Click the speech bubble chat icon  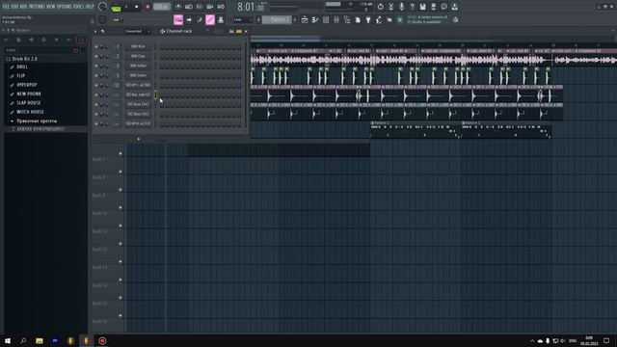click(443, 7)
